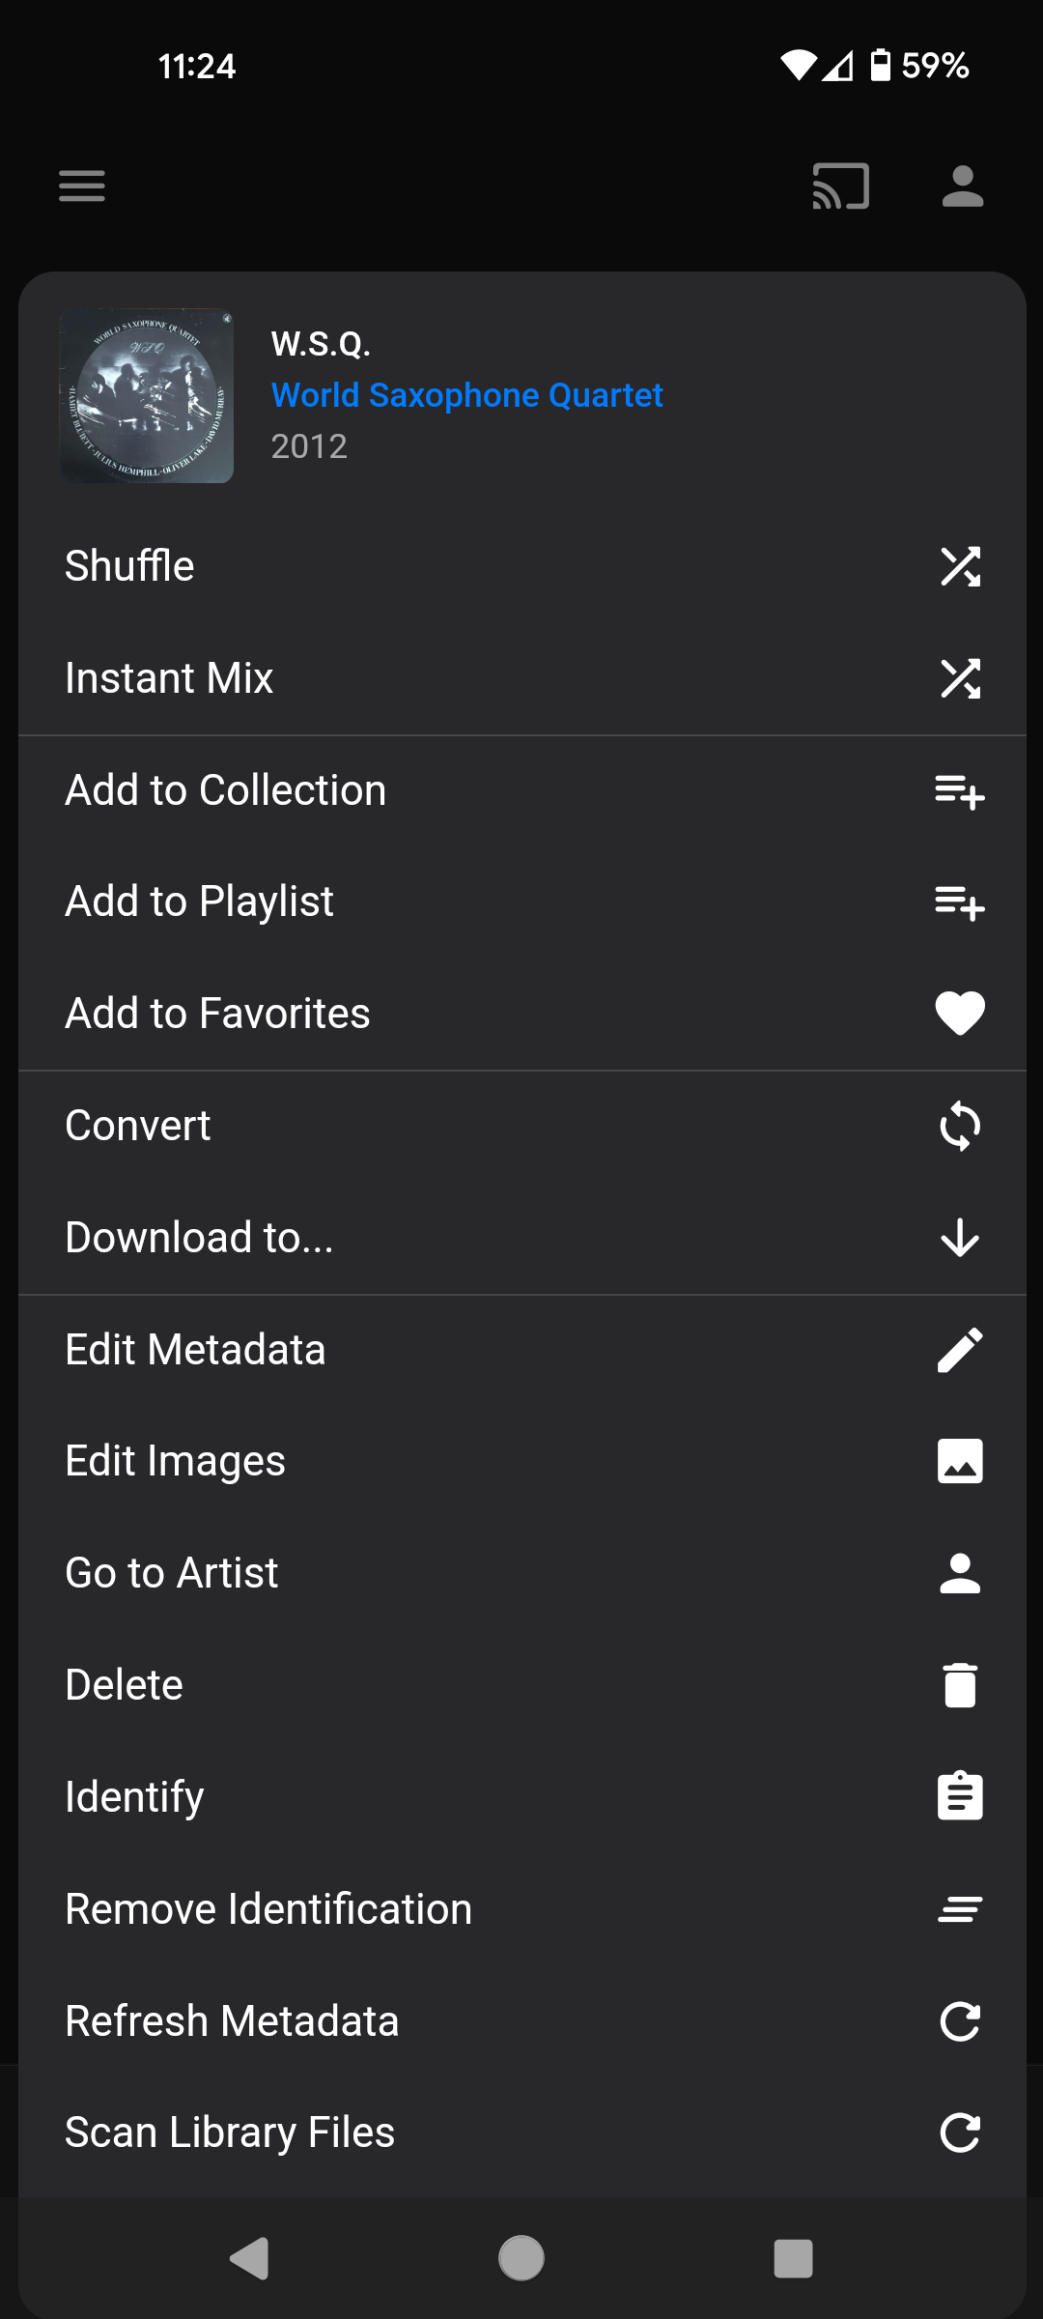Choose Add to Collection

tap(225, 790)
